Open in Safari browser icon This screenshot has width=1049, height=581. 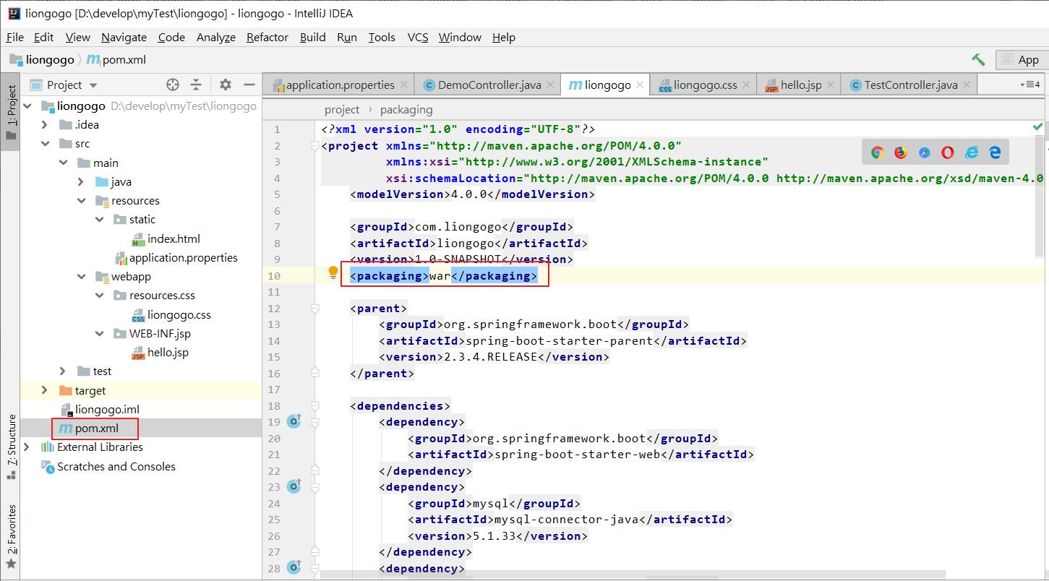pyautogui.click(x=925, y=152)
